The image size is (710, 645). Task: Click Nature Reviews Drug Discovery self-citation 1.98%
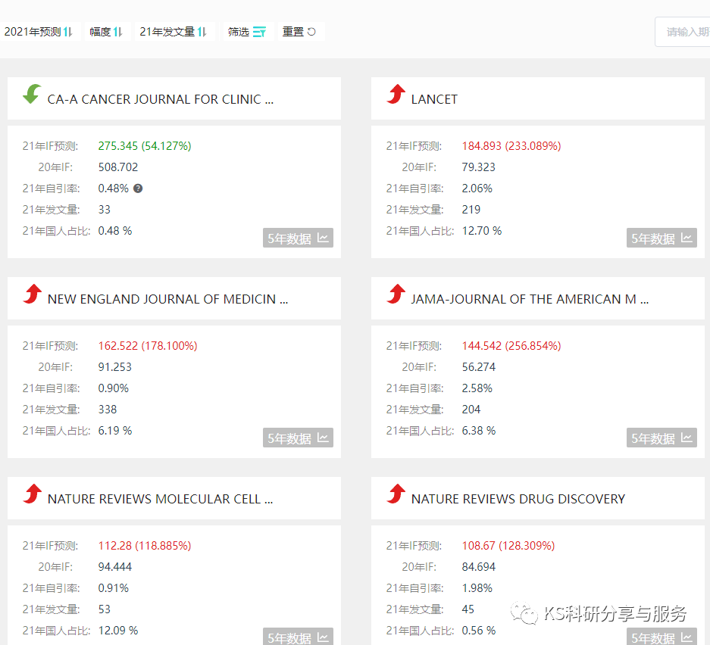point(477,588)
